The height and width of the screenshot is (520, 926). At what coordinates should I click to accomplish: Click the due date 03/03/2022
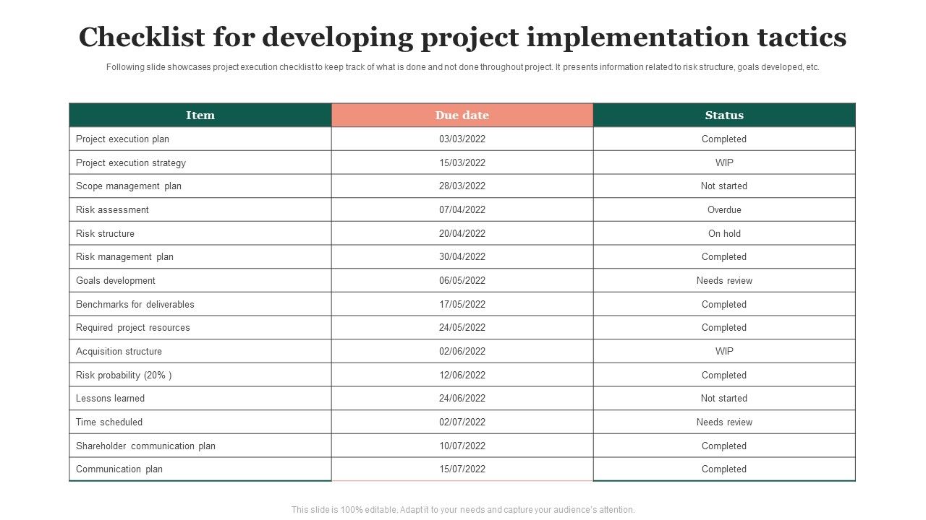pyautogui.click(x=462, y=139)
